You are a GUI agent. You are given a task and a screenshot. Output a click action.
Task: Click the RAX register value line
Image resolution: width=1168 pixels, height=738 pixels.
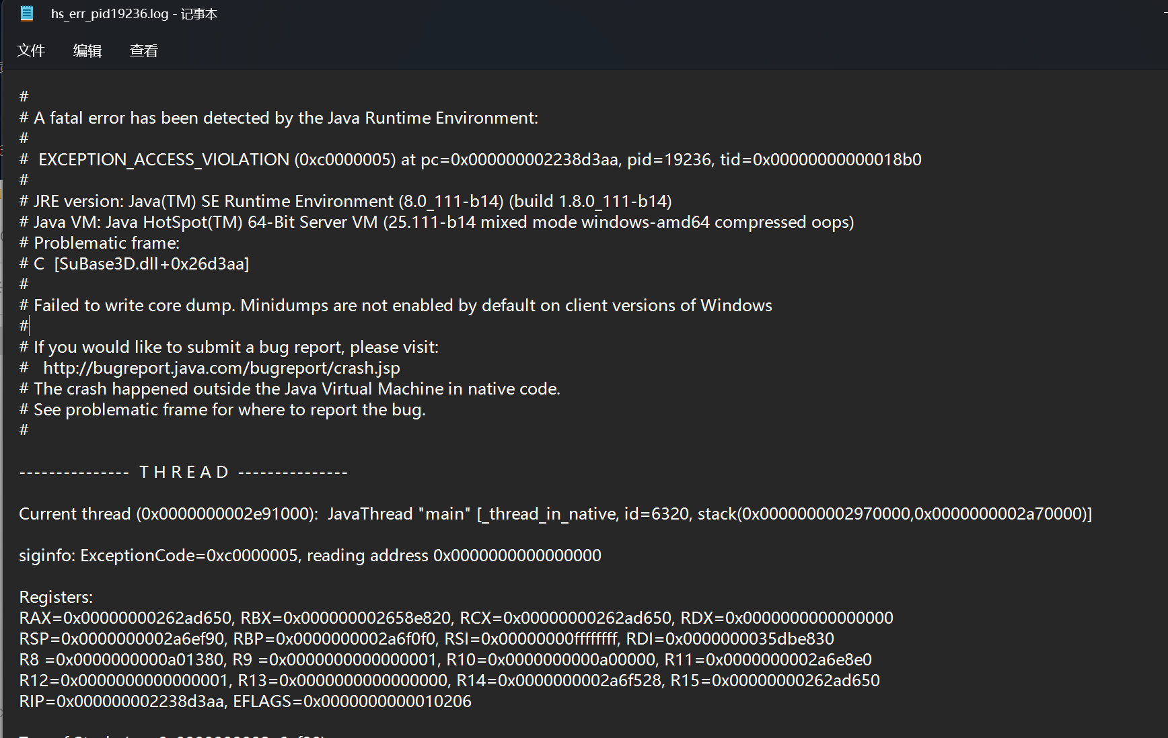pos(456,618)
